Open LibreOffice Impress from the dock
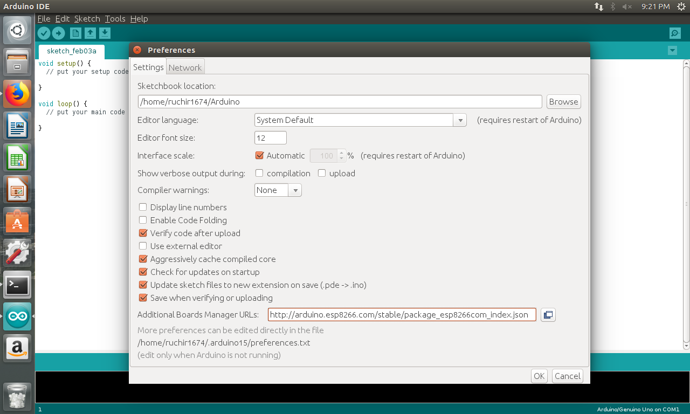The height and width of the screenshot is (414, 690). coord(18,190)
